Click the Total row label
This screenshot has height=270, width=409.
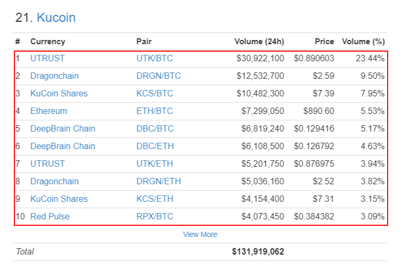pyautogui.click(x=25, y=251)
